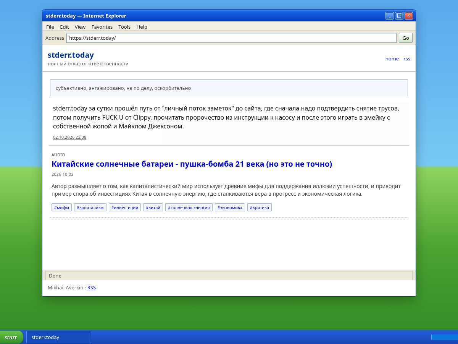Click the box text субъективно, ангажировано
The image size is (458, 344).
[x=123, y=88]
